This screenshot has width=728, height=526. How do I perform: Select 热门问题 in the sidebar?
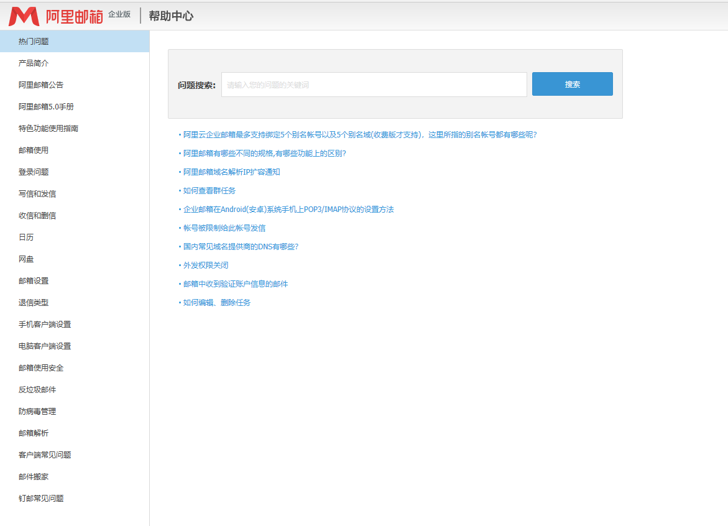34,42
